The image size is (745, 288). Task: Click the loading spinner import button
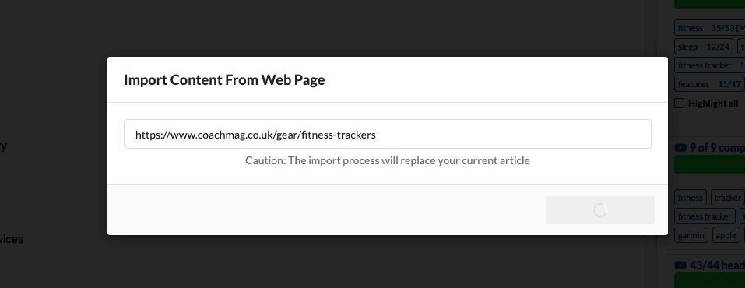599,210
